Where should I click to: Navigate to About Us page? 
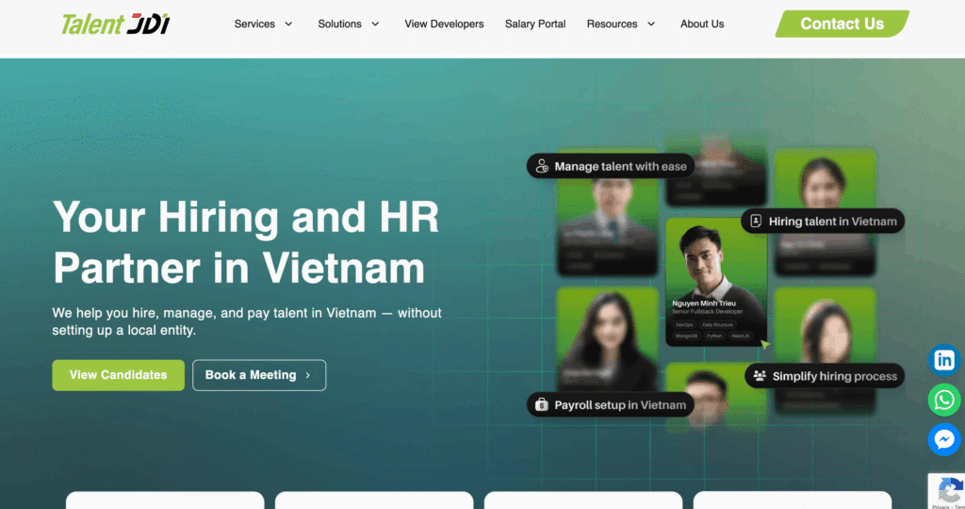(x=702, y=24)
